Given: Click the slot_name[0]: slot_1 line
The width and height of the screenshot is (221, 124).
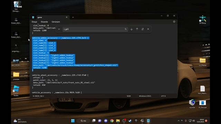Looking at the screenshot, I should coord(45,43).
